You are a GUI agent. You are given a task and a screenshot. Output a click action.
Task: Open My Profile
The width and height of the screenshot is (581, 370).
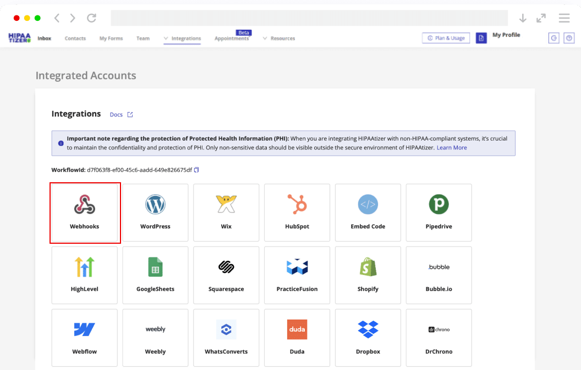pos(506,35)
